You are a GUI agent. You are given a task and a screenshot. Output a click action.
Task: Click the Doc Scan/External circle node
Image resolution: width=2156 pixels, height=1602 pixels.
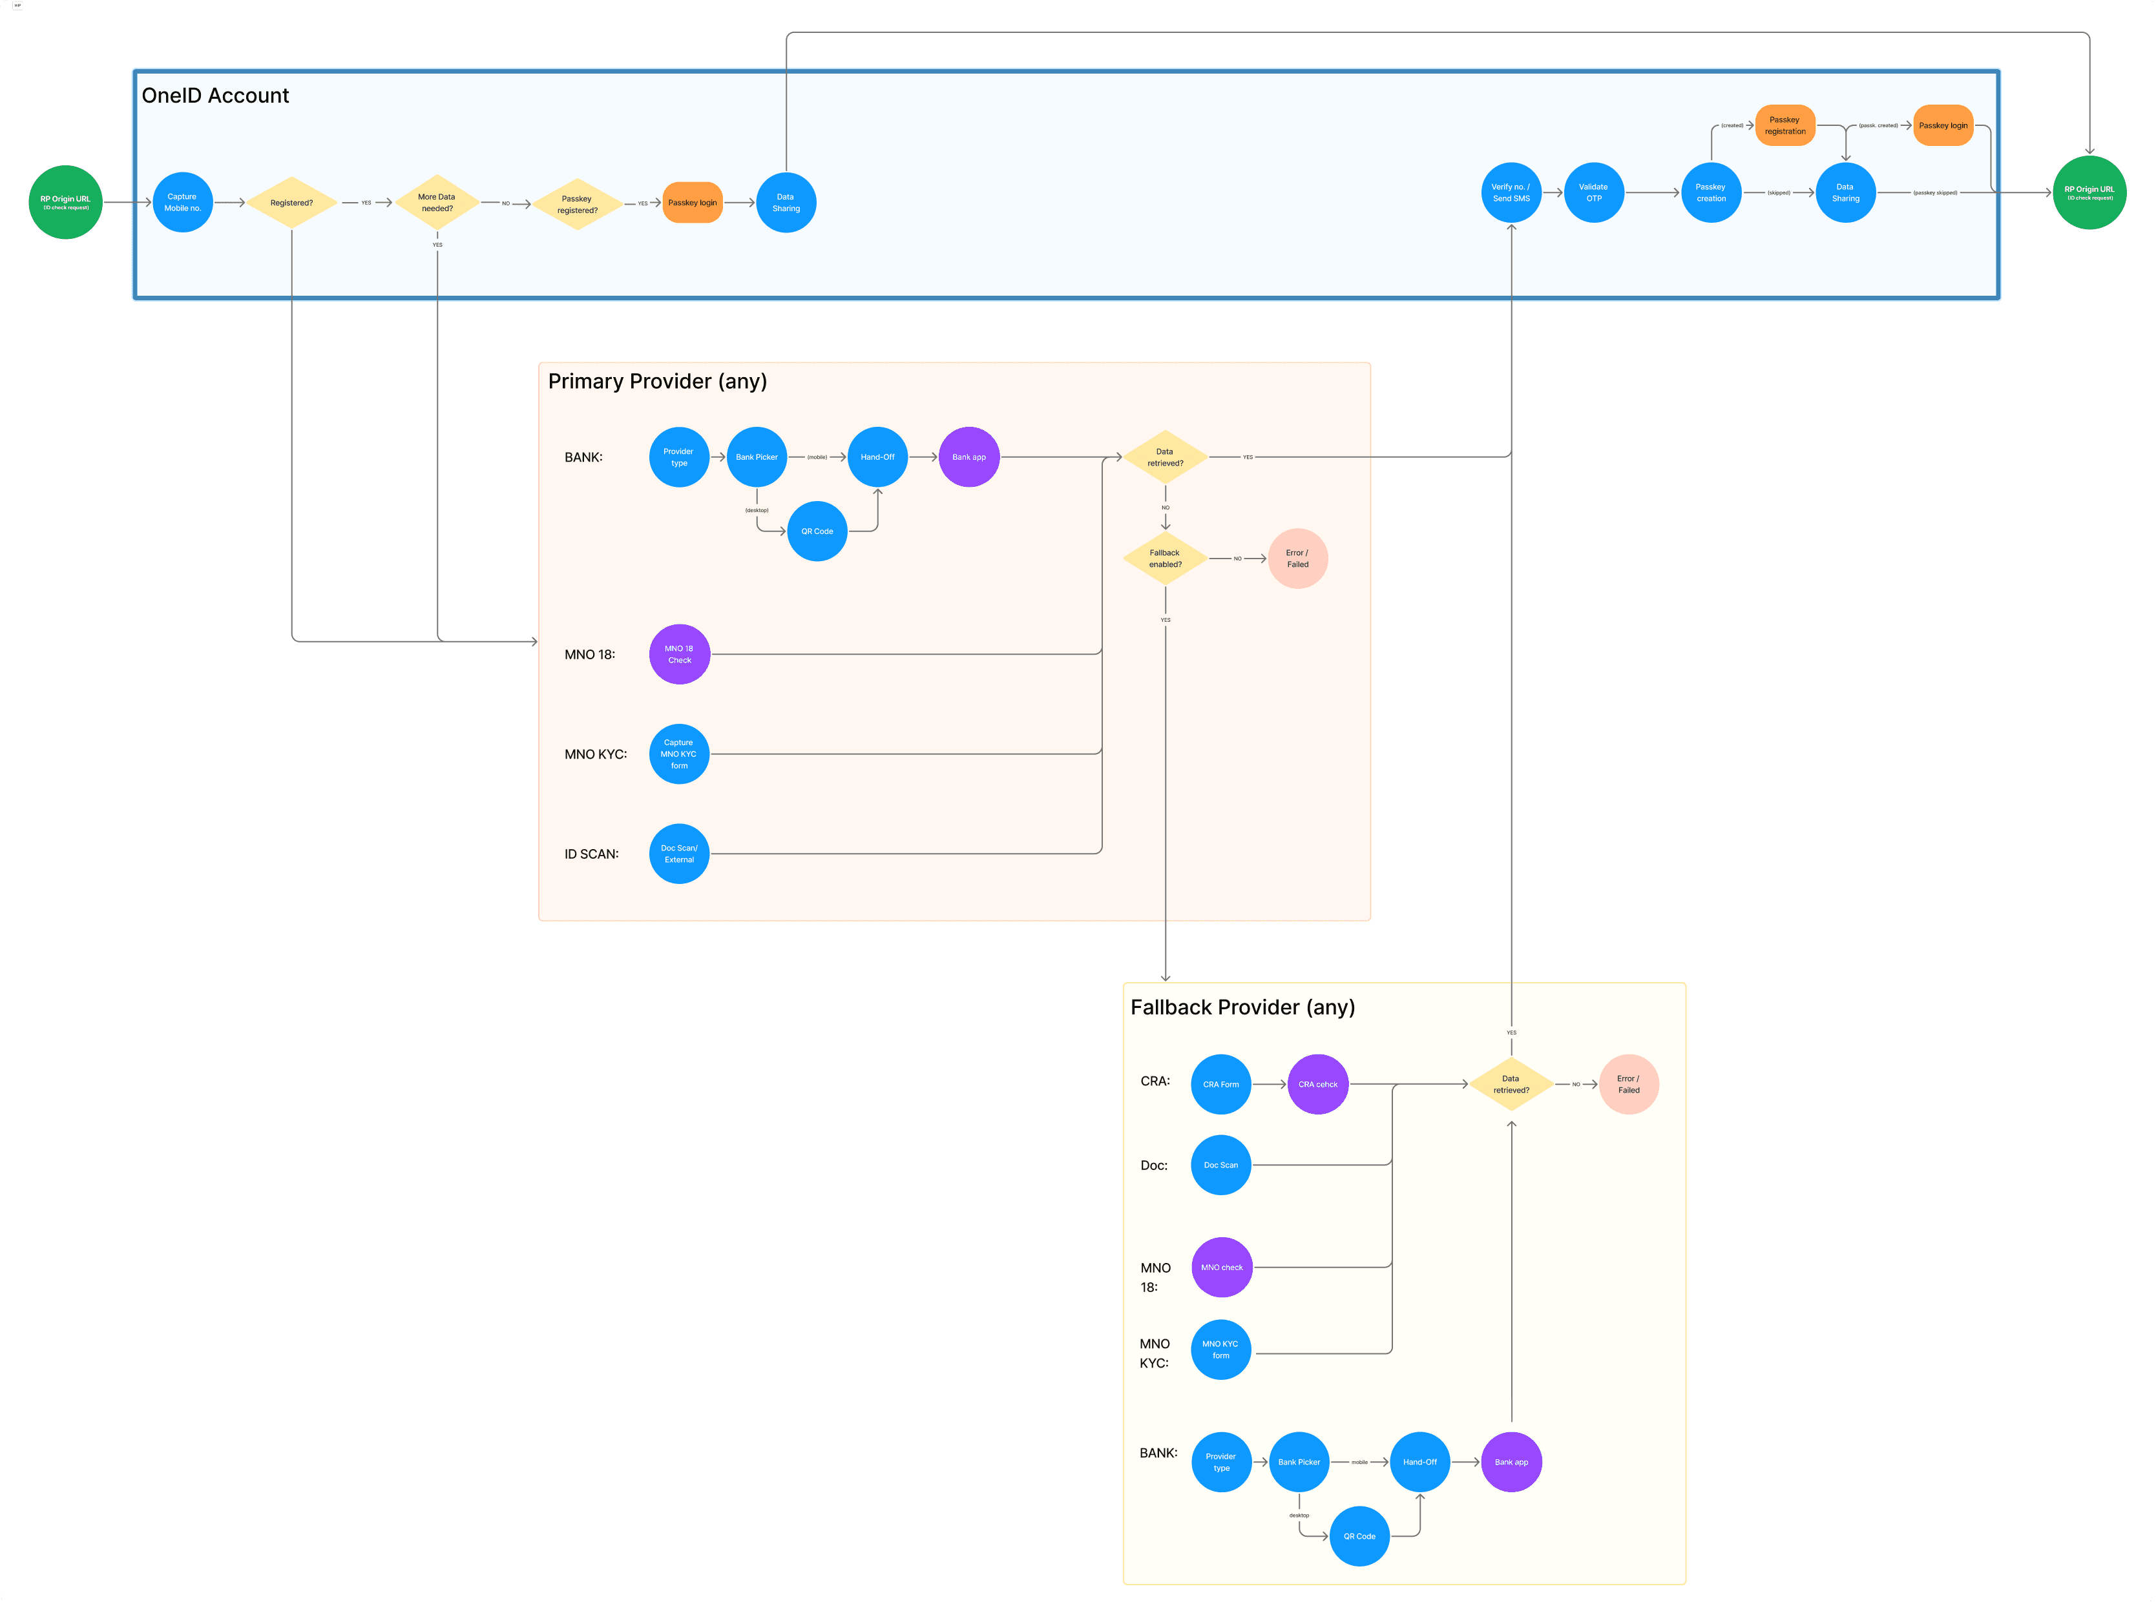pos(679,854)
